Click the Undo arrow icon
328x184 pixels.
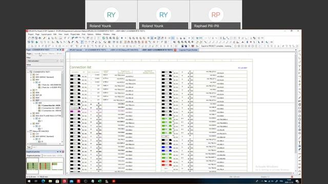pyautogui.click(x=73, y=38)
